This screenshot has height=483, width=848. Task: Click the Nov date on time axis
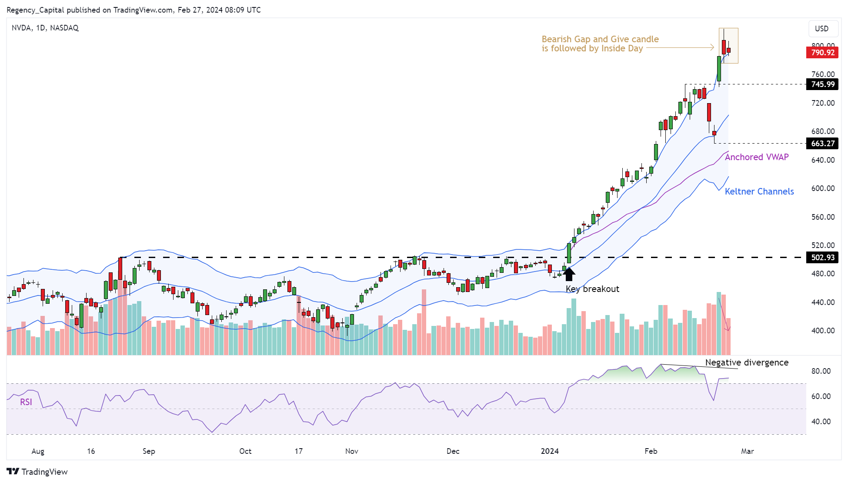point(352,451)
